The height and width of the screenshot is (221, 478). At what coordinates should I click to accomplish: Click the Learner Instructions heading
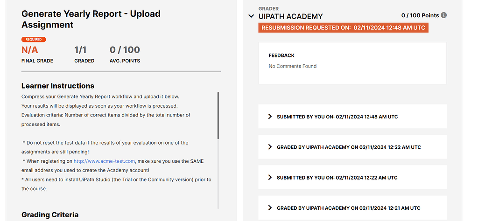pyautogui.click(x=58, y=86)
